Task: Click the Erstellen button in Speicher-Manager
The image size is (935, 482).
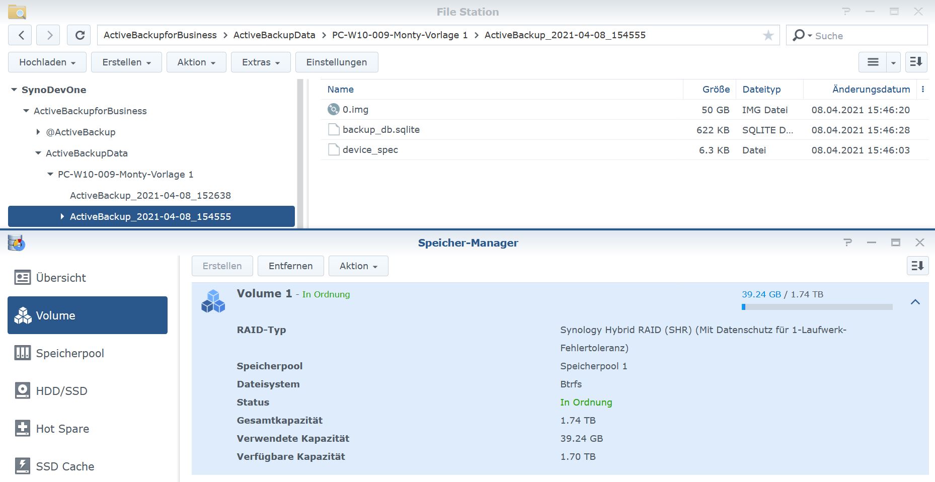Action: pyautogui.click(x=222, y=266)
